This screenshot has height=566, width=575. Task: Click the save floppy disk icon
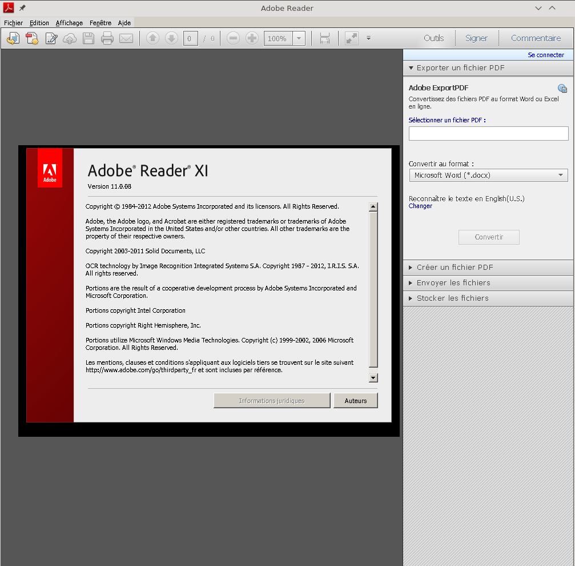[x=89, y=38]
